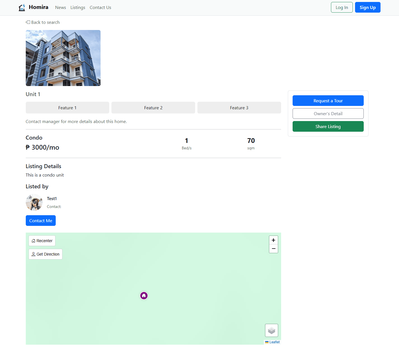399x357 pixels.
Task: Click the Request a Tour button
Action: (x=328, y=101)
